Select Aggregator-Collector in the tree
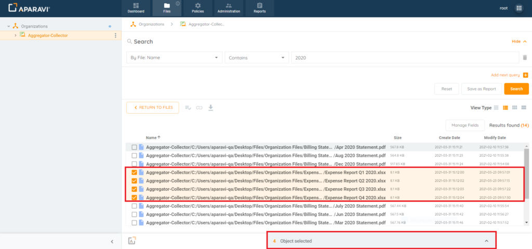Viewport: 532px width, 249px height. click(x=48, y=35)
